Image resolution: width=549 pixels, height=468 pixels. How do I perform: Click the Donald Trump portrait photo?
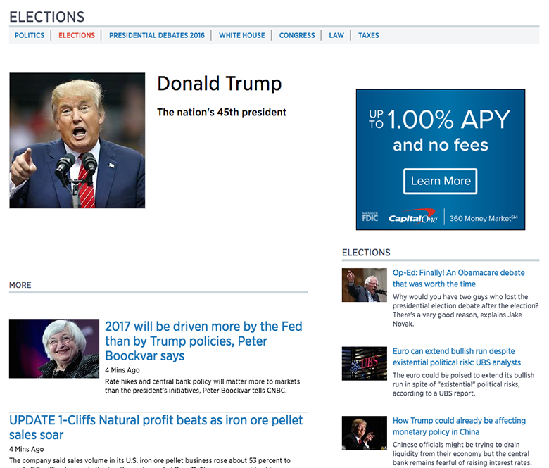coord(77,140)
